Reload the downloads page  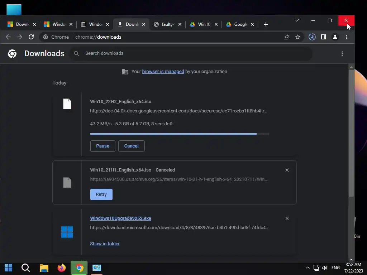coord(31,37)
